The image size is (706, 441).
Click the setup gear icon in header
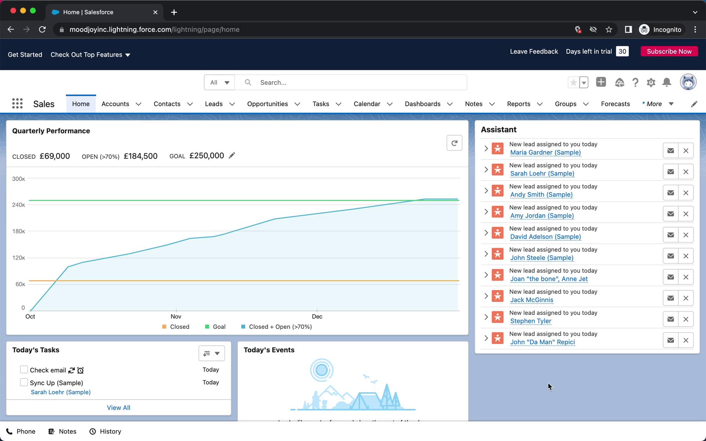(x=651, y=82)
